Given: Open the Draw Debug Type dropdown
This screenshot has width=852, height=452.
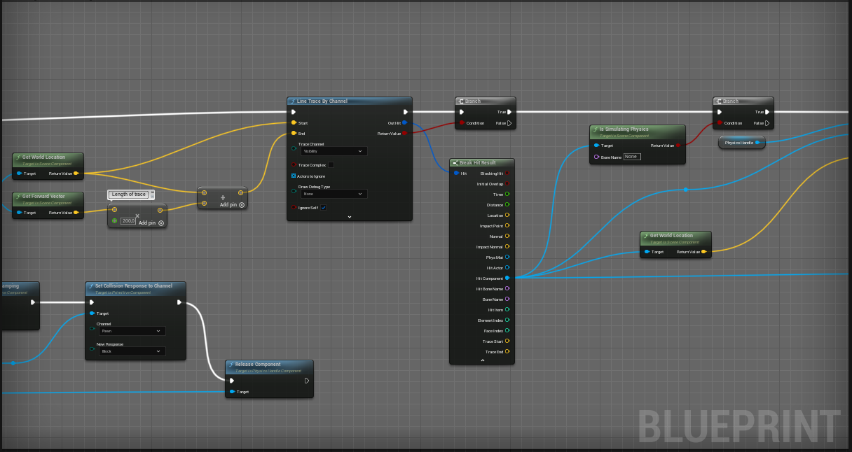Looking at the screenshot, I should [333, 194].
